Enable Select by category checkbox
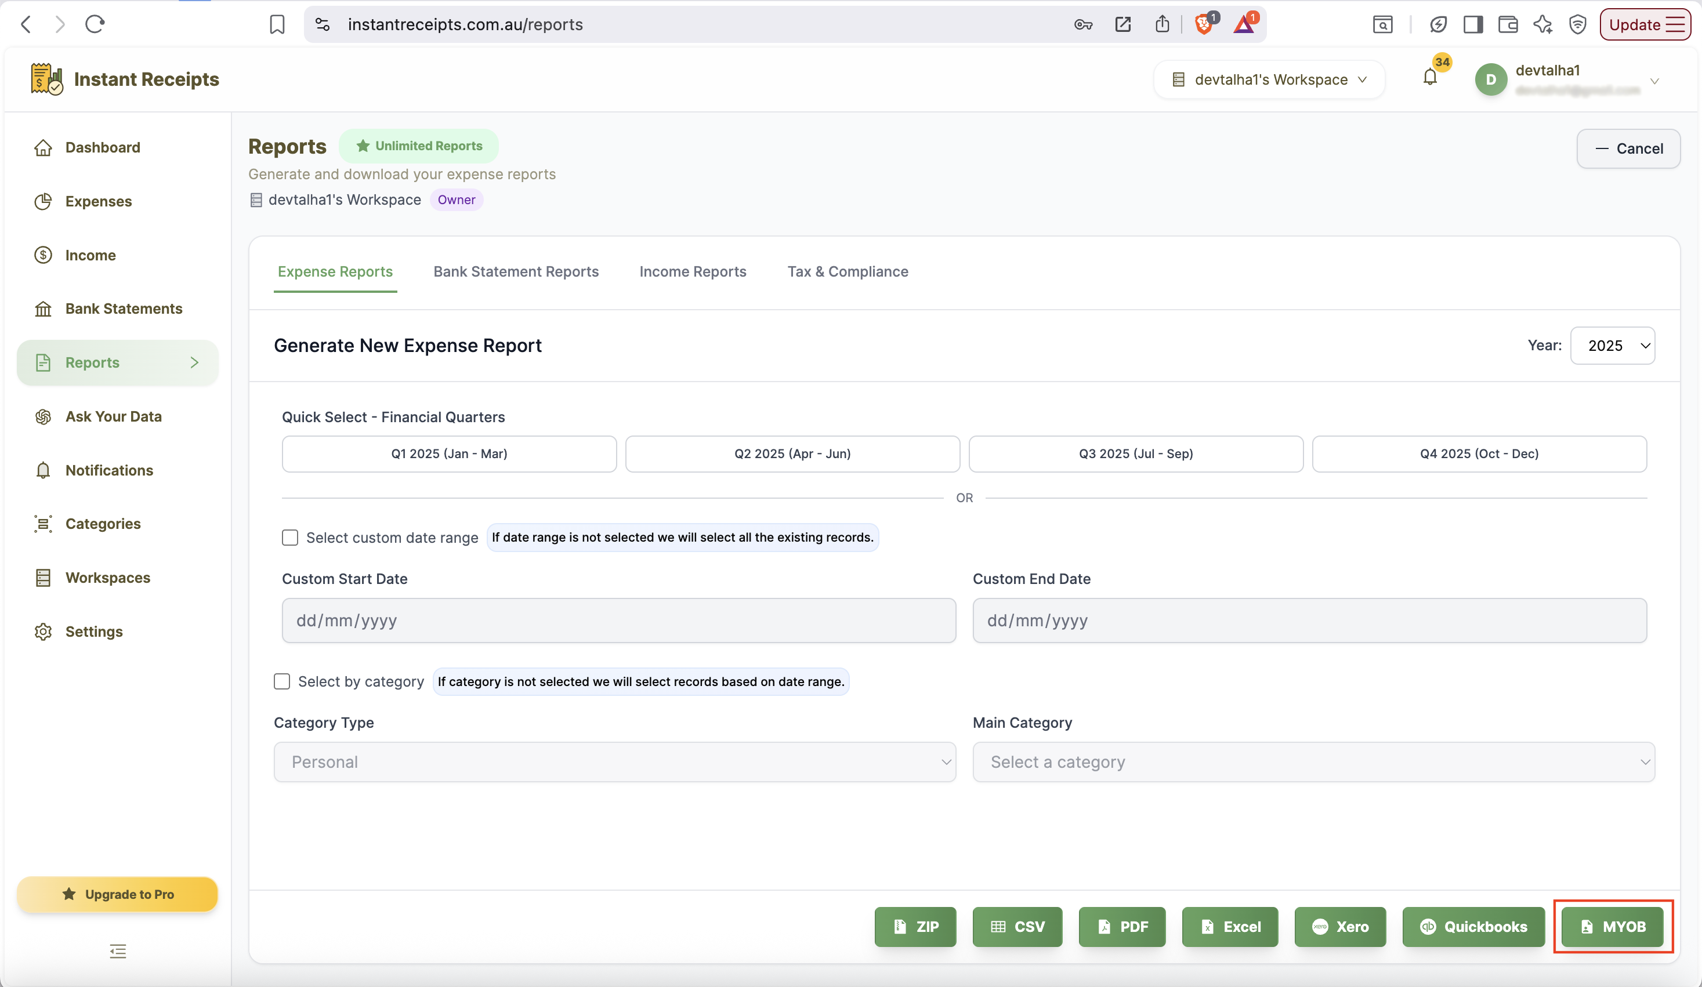 click(x=282, y=681)
